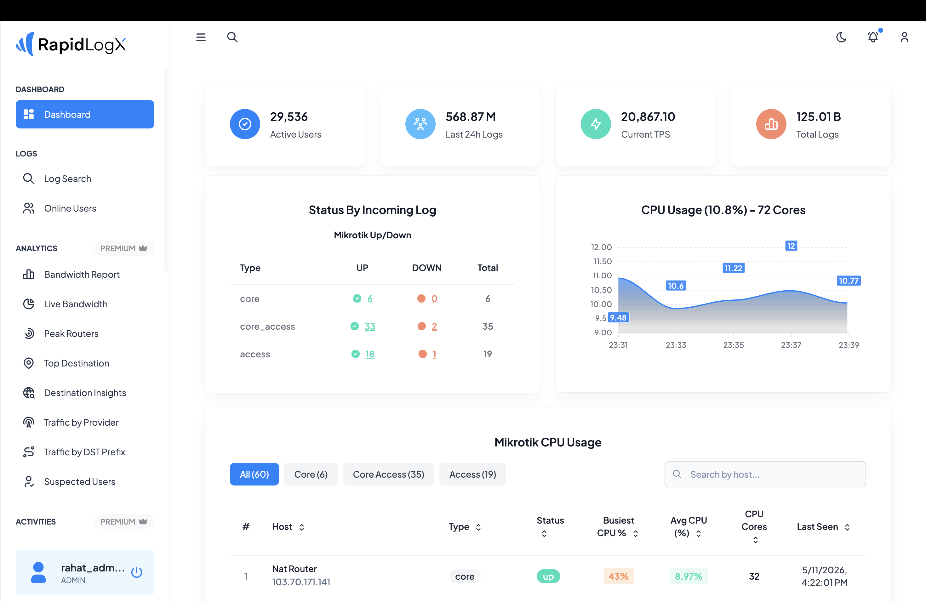Click the rahat_adm admin avatar
Image resolution: width=926 pixels, height=602 pixels.
click(x=38, y=572)
